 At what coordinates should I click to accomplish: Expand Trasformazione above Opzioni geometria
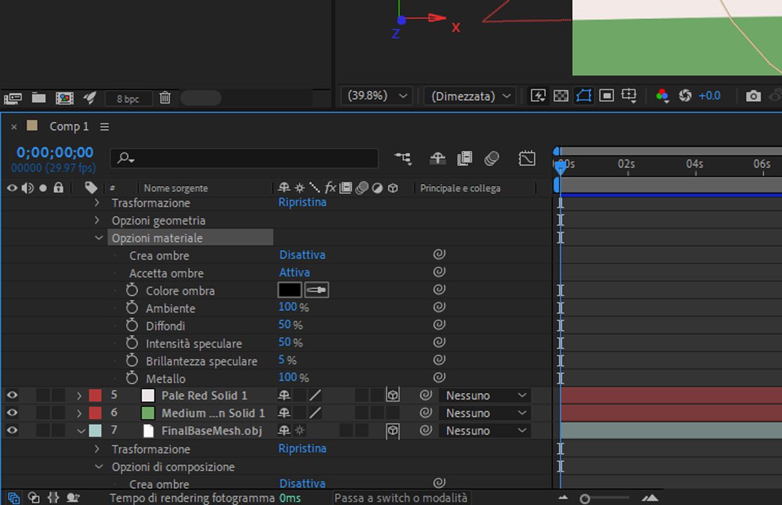[97, 203]
